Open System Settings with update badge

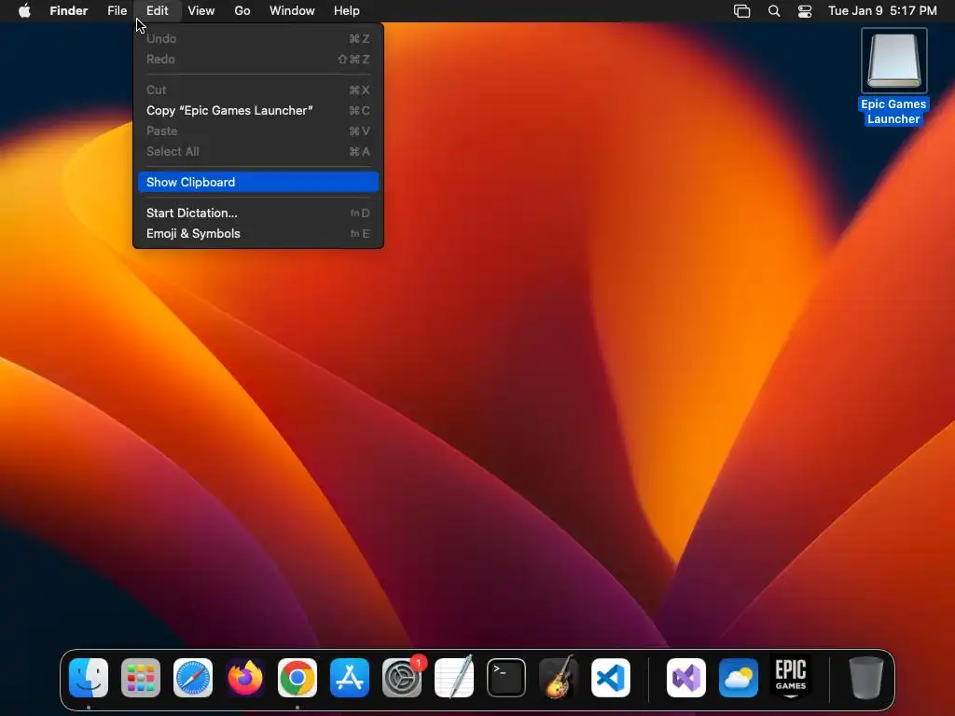click(402, 678)
